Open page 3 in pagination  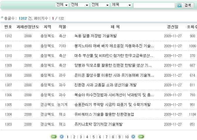click(x=81, y=137)
